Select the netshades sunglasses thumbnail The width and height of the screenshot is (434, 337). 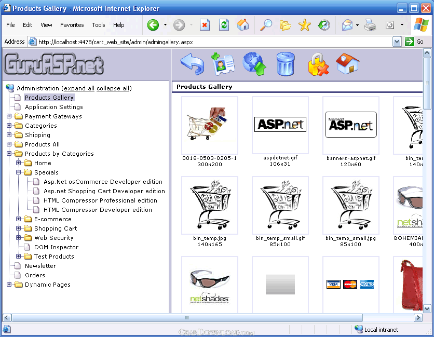(210, 285)
